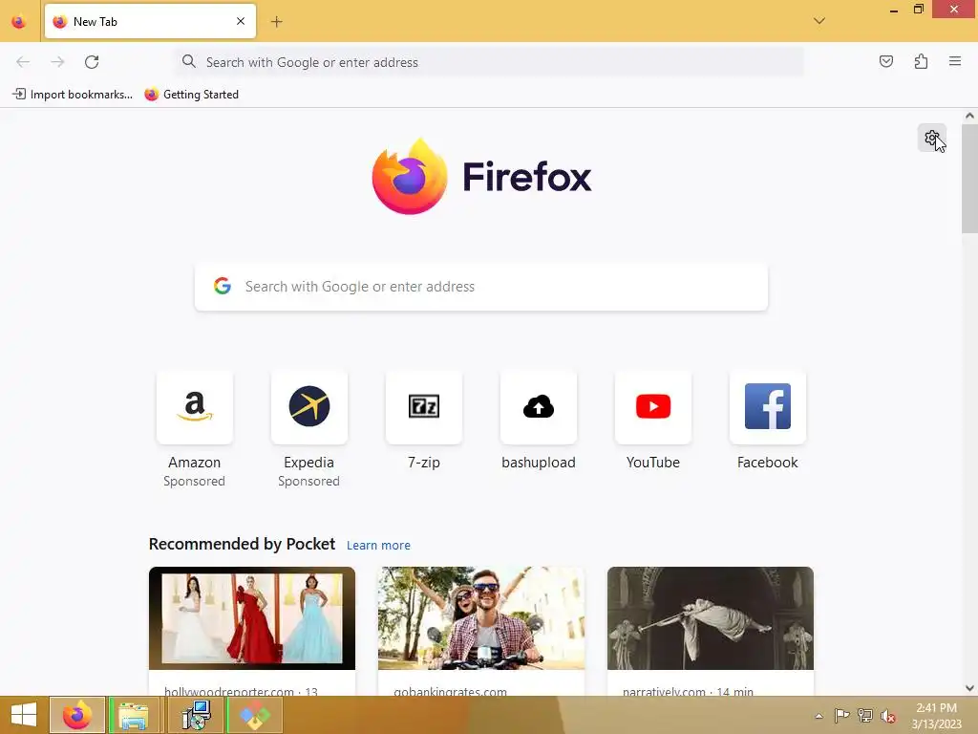Open the personalize new tab gear icon
This screenshot has height=734, width=978.
tap(932, 138)
